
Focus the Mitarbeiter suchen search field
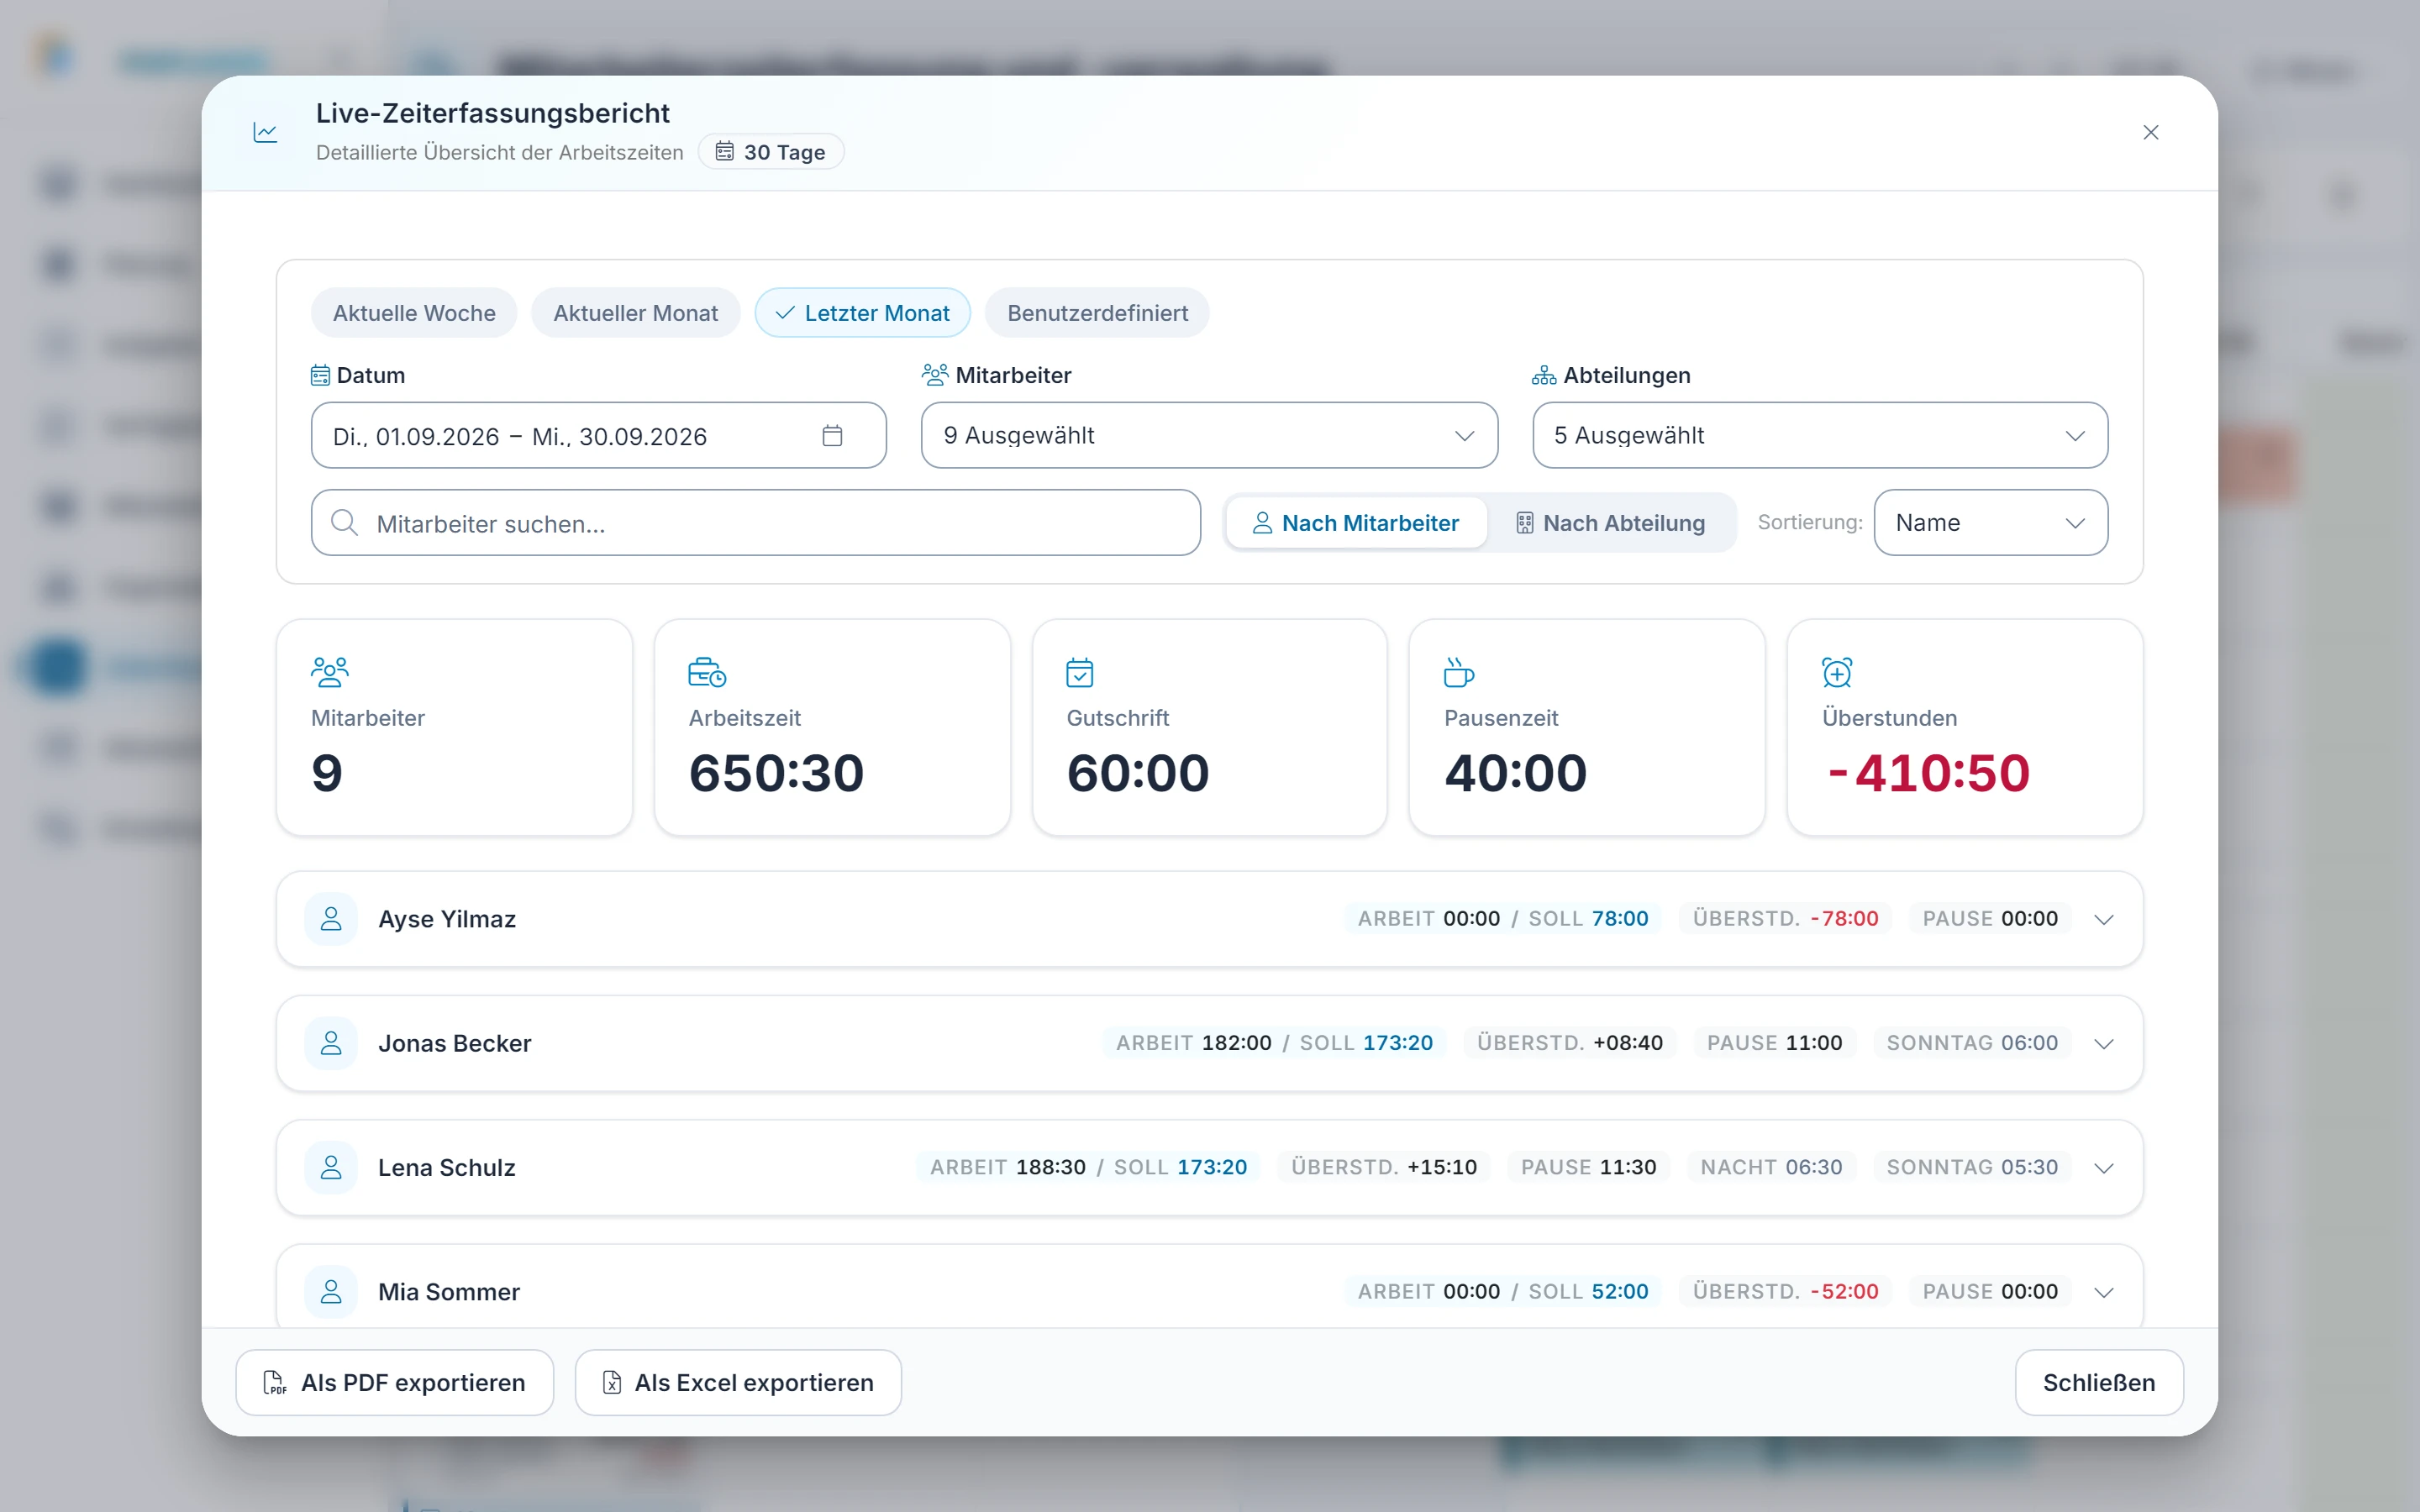(x=756, y=523)
